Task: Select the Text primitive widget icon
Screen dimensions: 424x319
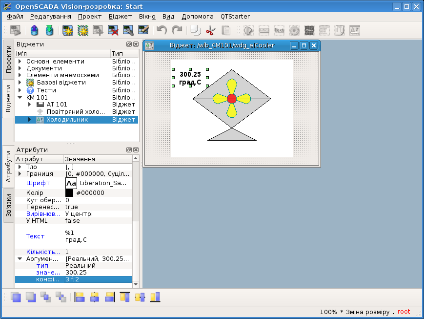Action: point(279,31)
